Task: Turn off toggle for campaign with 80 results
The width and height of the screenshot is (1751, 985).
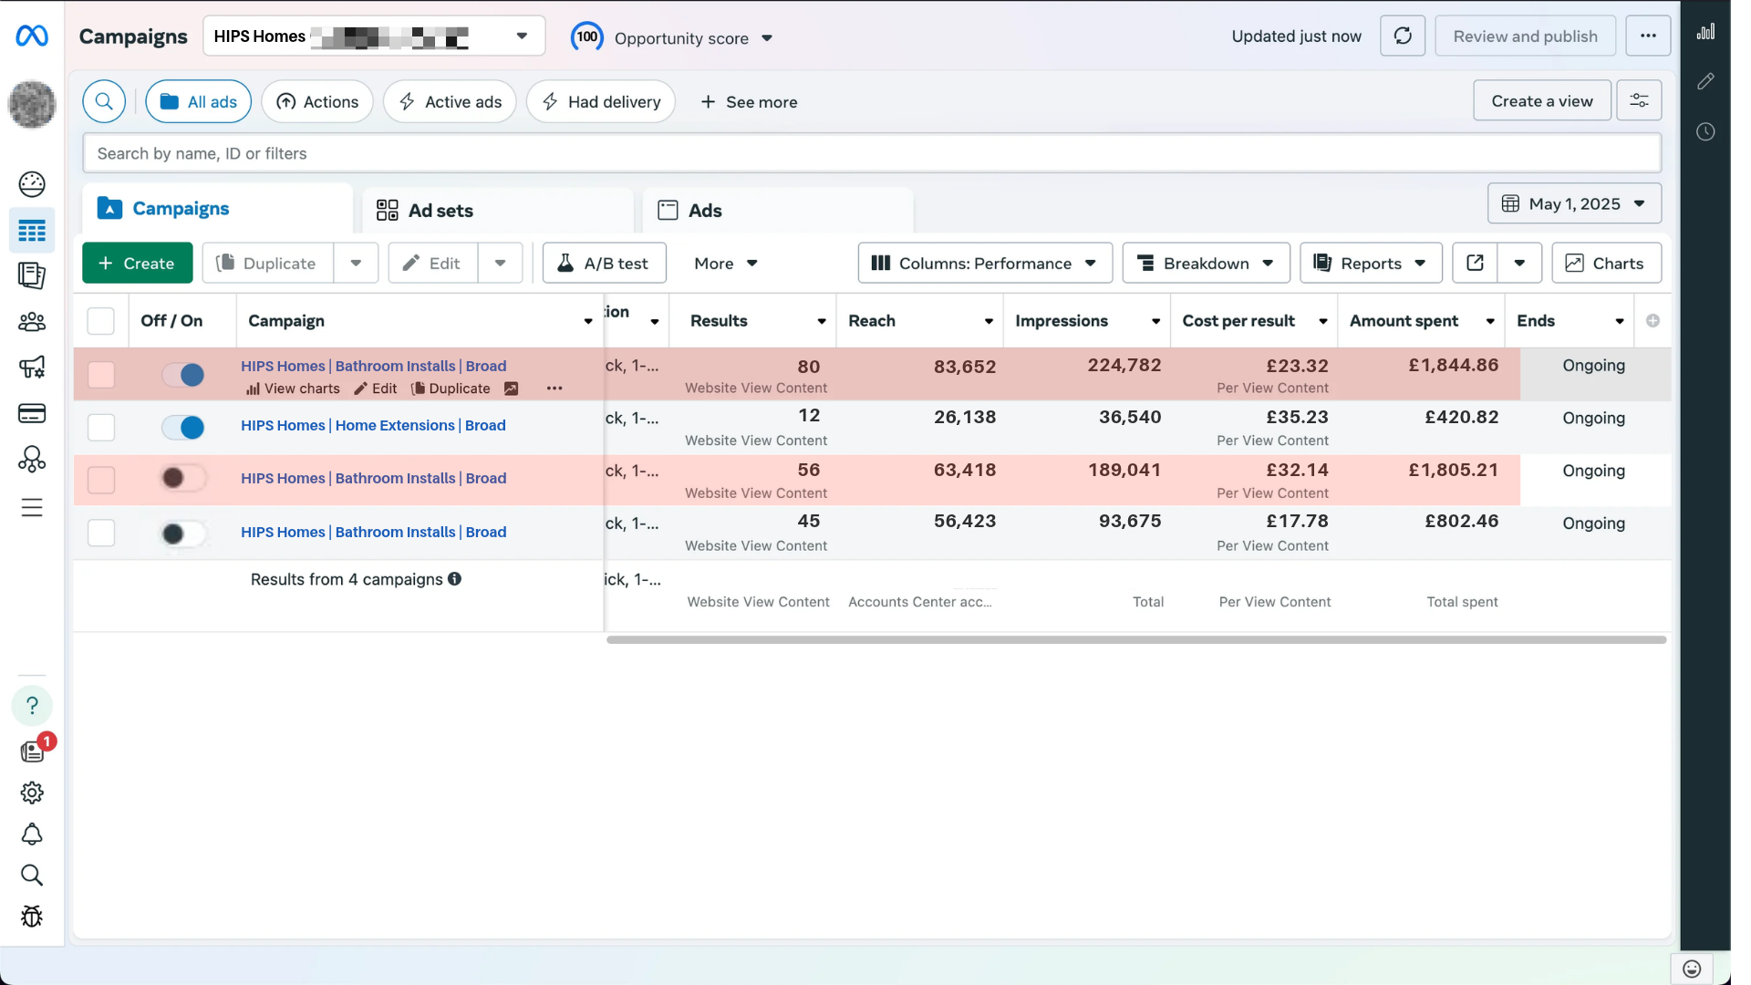Action: coord(183,374)
